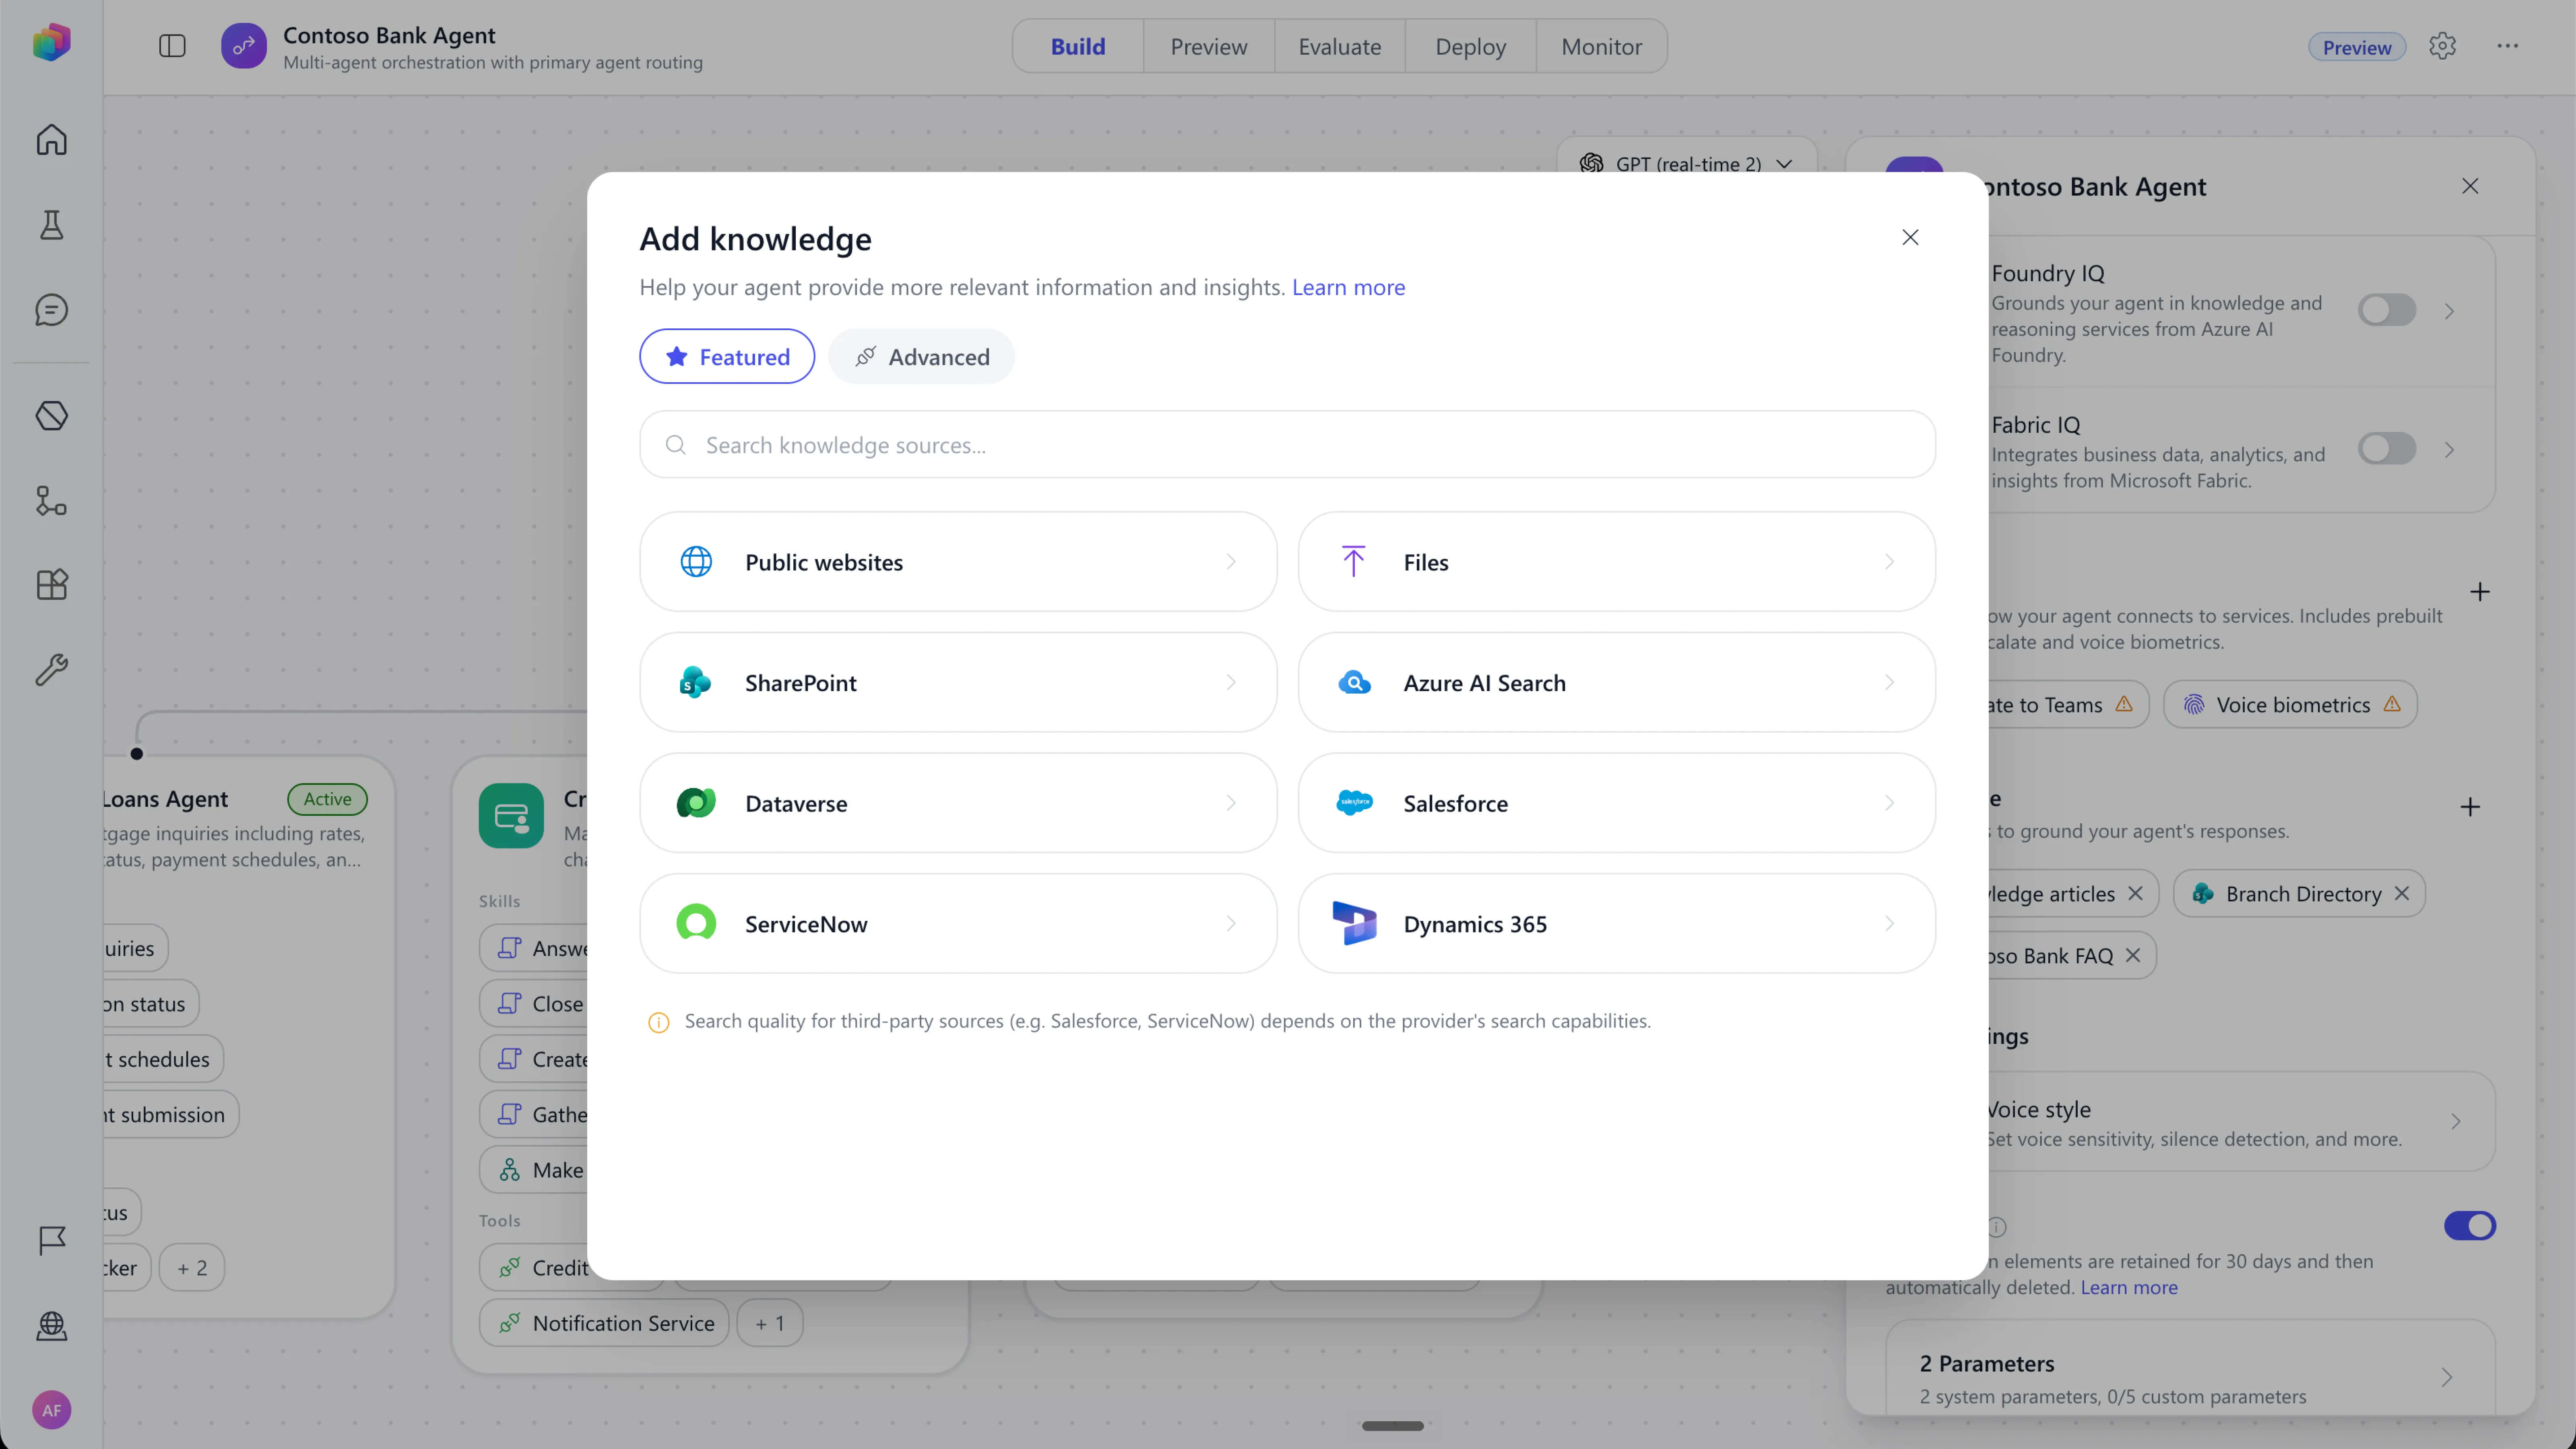Select the Advanced filter tab
The height and width of the screenshot is (1449, 2576).
tap(921, 356)
